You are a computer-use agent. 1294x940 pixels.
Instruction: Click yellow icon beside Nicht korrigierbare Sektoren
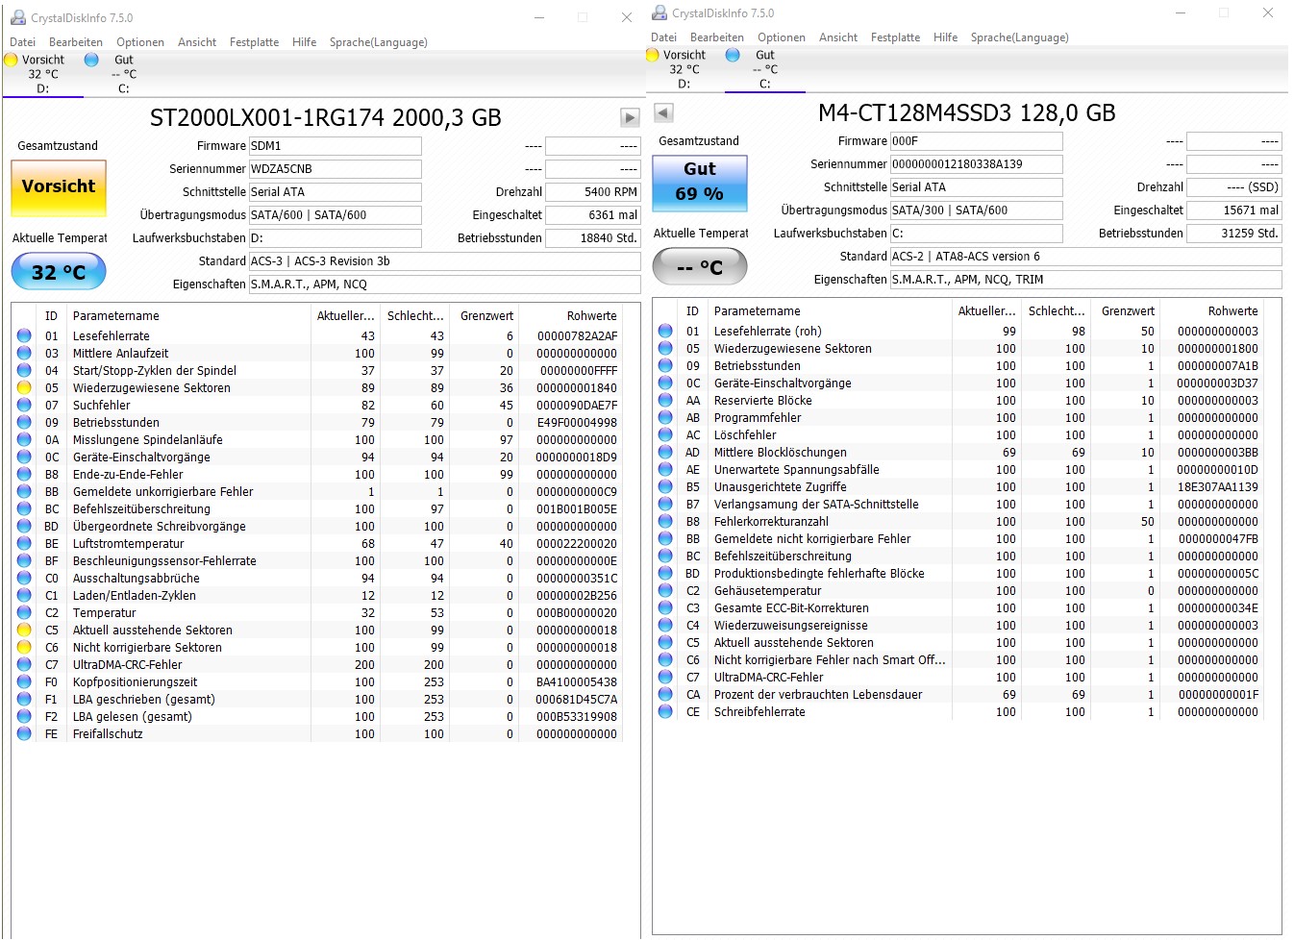[x=23, y=647]
